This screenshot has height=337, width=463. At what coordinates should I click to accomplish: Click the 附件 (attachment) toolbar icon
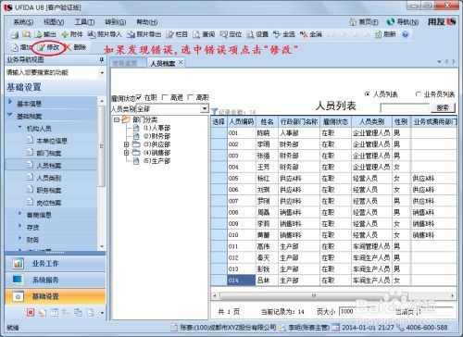(65, 34)
